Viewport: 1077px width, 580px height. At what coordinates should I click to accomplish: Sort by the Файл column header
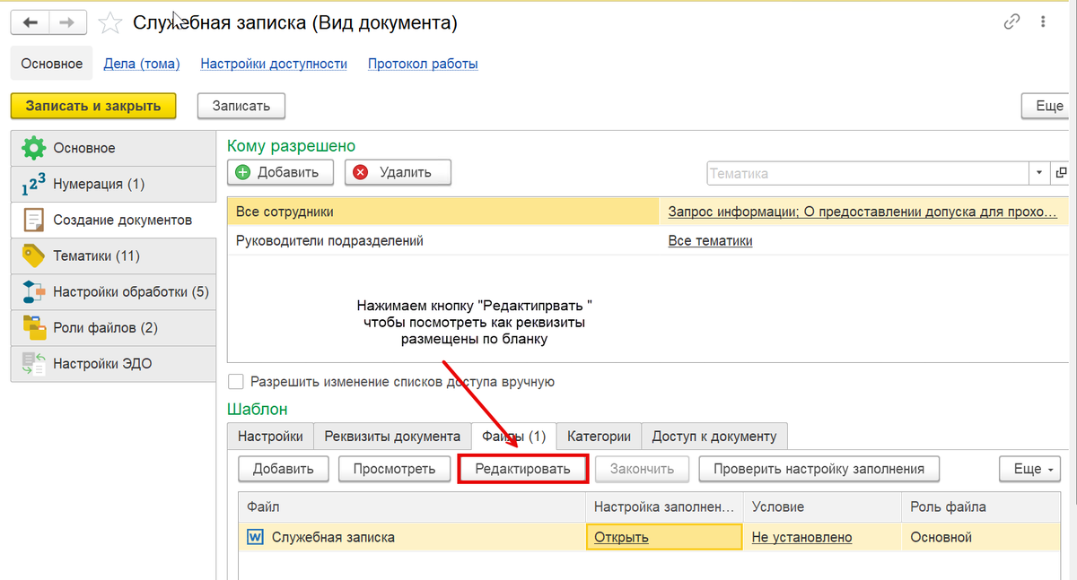pyautogui.click(x=412, y=507)
